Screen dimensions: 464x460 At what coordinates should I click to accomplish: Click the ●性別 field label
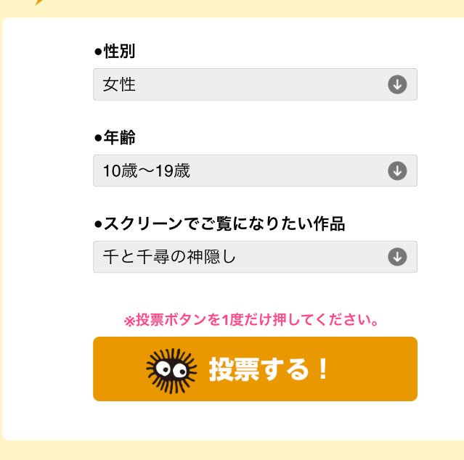[x=115, y=52]
